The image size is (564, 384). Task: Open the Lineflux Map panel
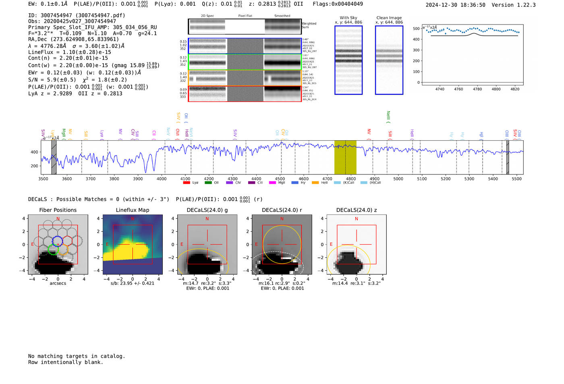pyautogui.click(x=133, y=245)
